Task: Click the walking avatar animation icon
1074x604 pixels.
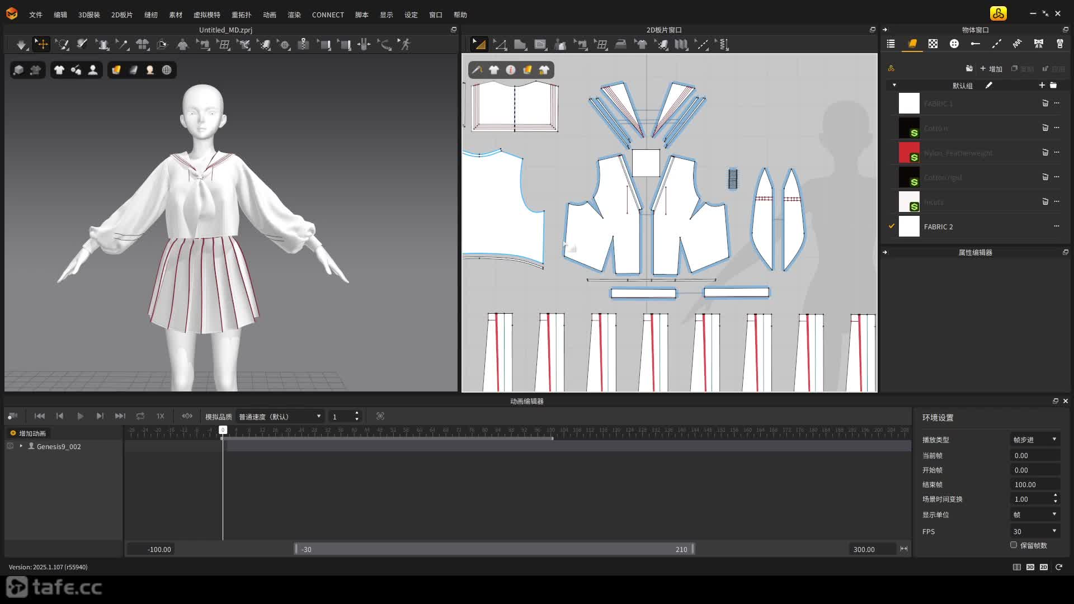Action: point(405,44)
